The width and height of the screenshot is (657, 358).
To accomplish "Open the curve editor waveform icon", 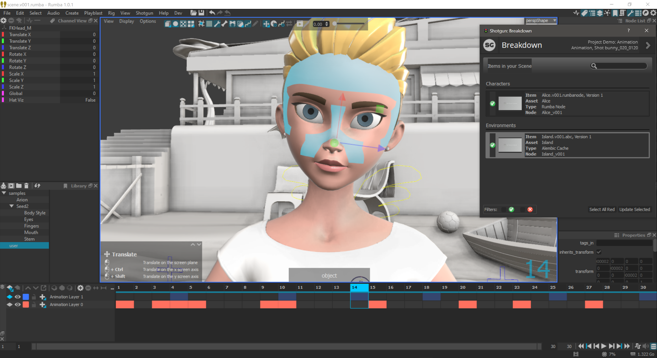I will click(576, 13).
